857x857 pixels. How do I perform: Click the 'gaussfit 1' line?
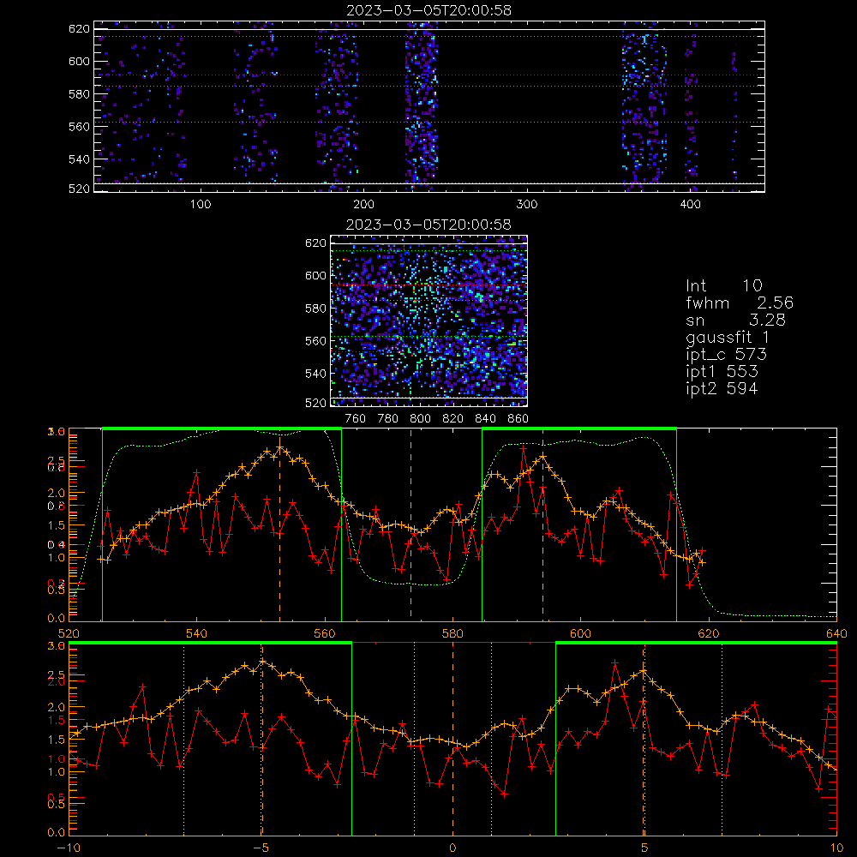coord(728,337)
